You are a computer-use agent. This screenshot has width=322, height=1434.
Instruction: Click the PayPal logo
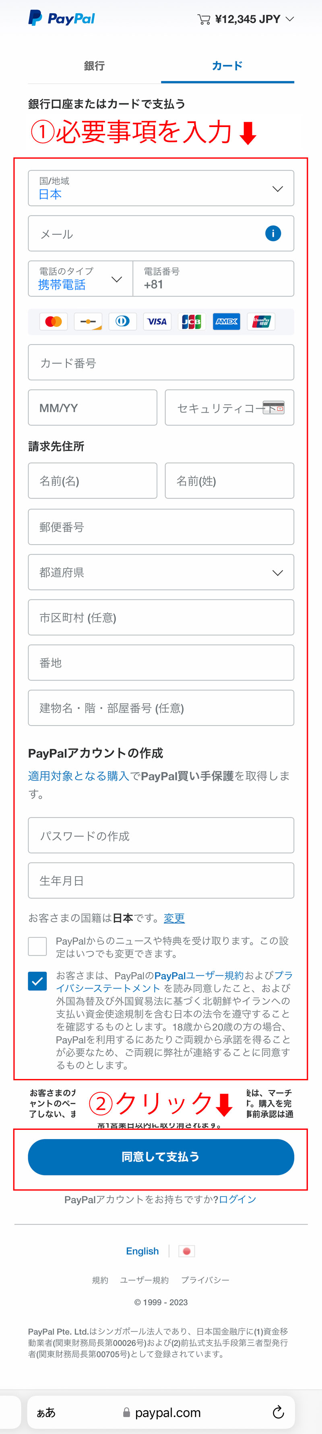(x=61, y=19)
